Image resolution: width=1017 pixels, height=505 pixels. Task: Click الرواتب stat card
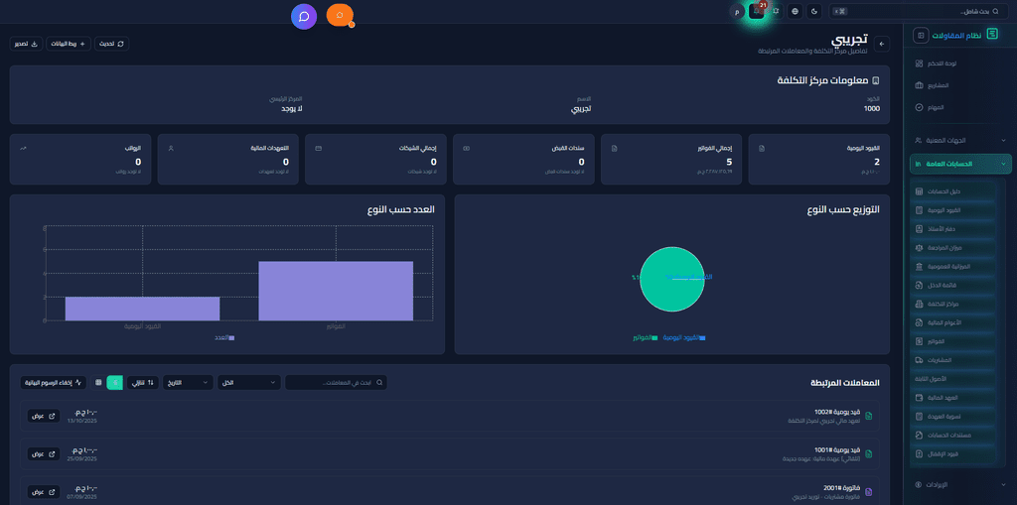(80, 160)
